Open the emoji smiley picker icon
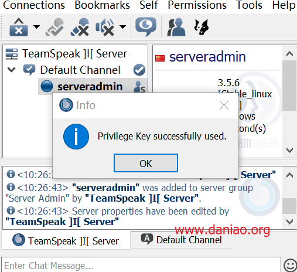 click(x=291, y=265)
